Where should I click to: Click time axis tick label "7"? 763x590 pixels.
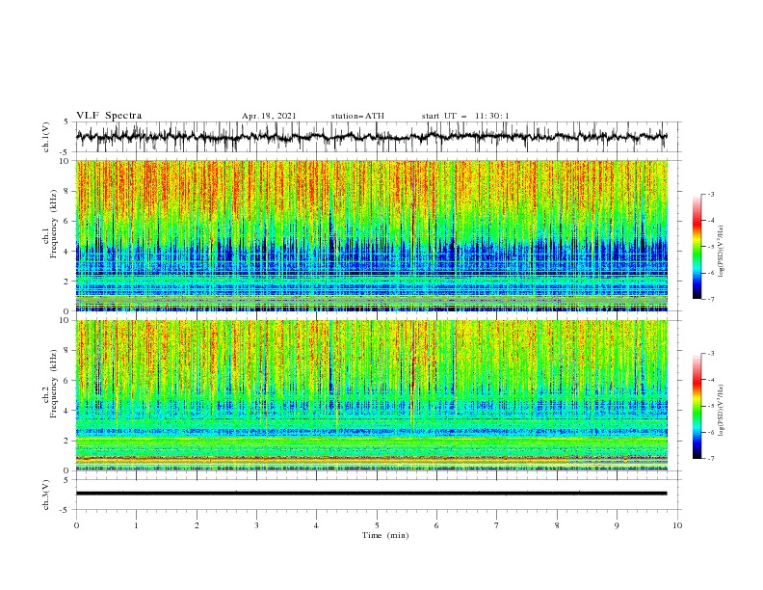point(497,525)
